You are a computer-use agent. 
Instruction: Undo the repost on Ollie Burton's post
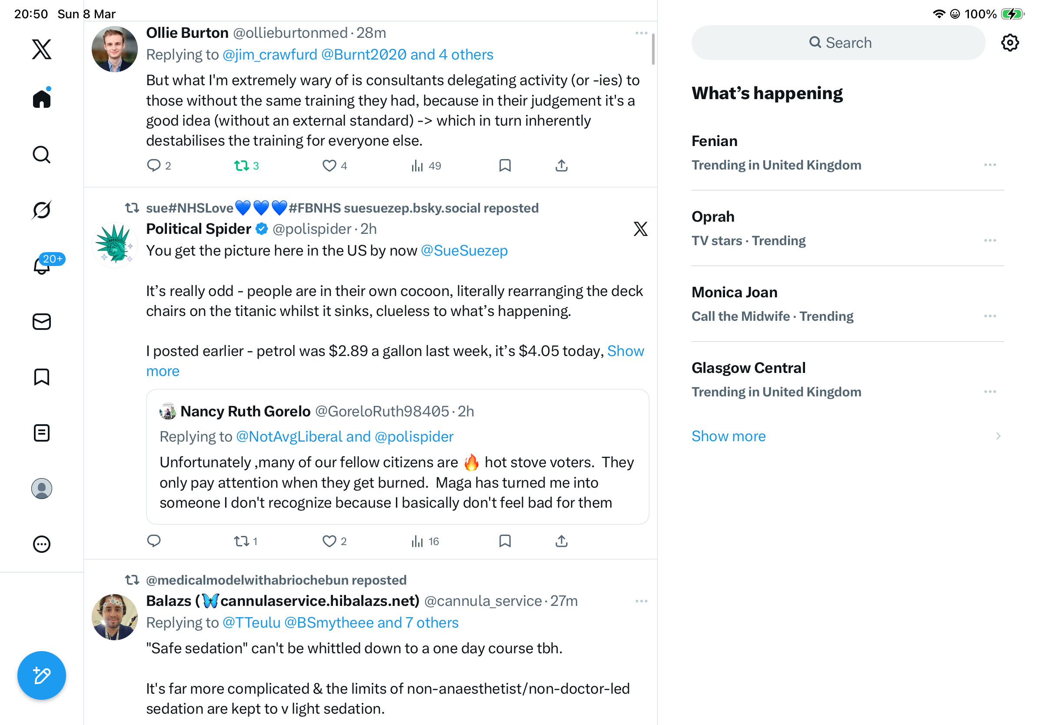246,166
